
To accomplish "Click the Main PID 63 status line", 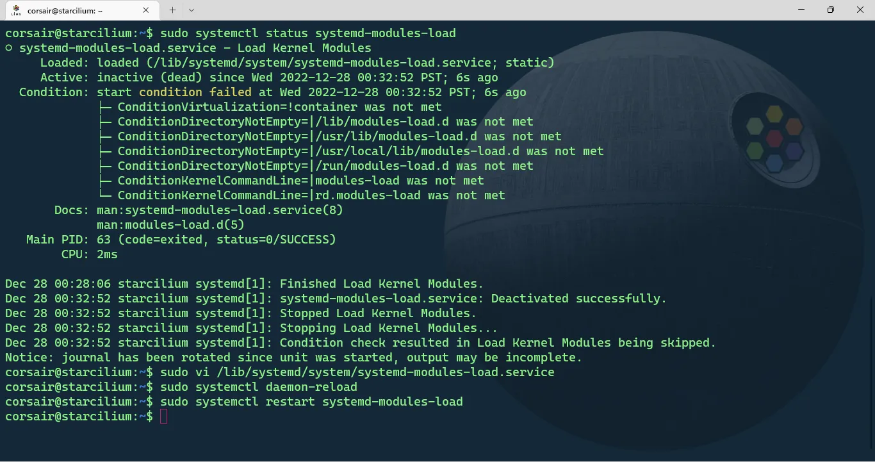I will point(181,240).
